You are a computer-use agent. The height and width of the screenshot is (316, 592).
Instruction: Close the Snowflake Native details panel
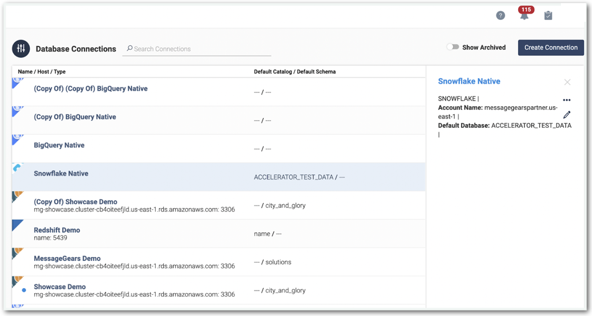pos(567,82)
